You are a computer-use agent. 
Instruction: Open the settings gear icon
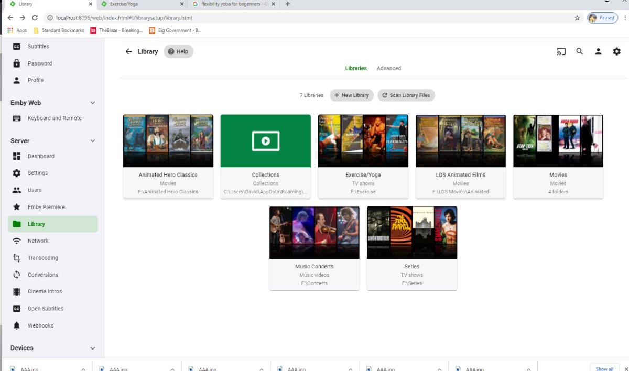pyautogui.click(x=616, y=51)
